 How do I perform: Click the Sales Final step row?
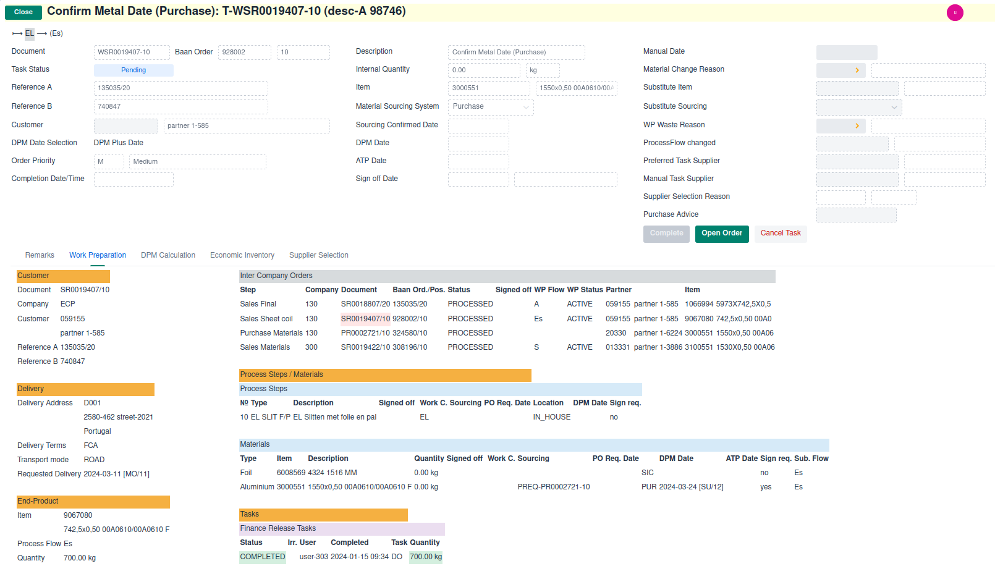[x=258, y=304]
